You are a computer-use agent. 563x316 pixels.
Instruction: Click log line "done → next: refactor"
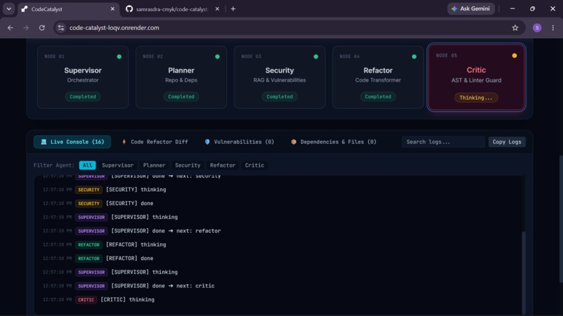click(166, 231)
